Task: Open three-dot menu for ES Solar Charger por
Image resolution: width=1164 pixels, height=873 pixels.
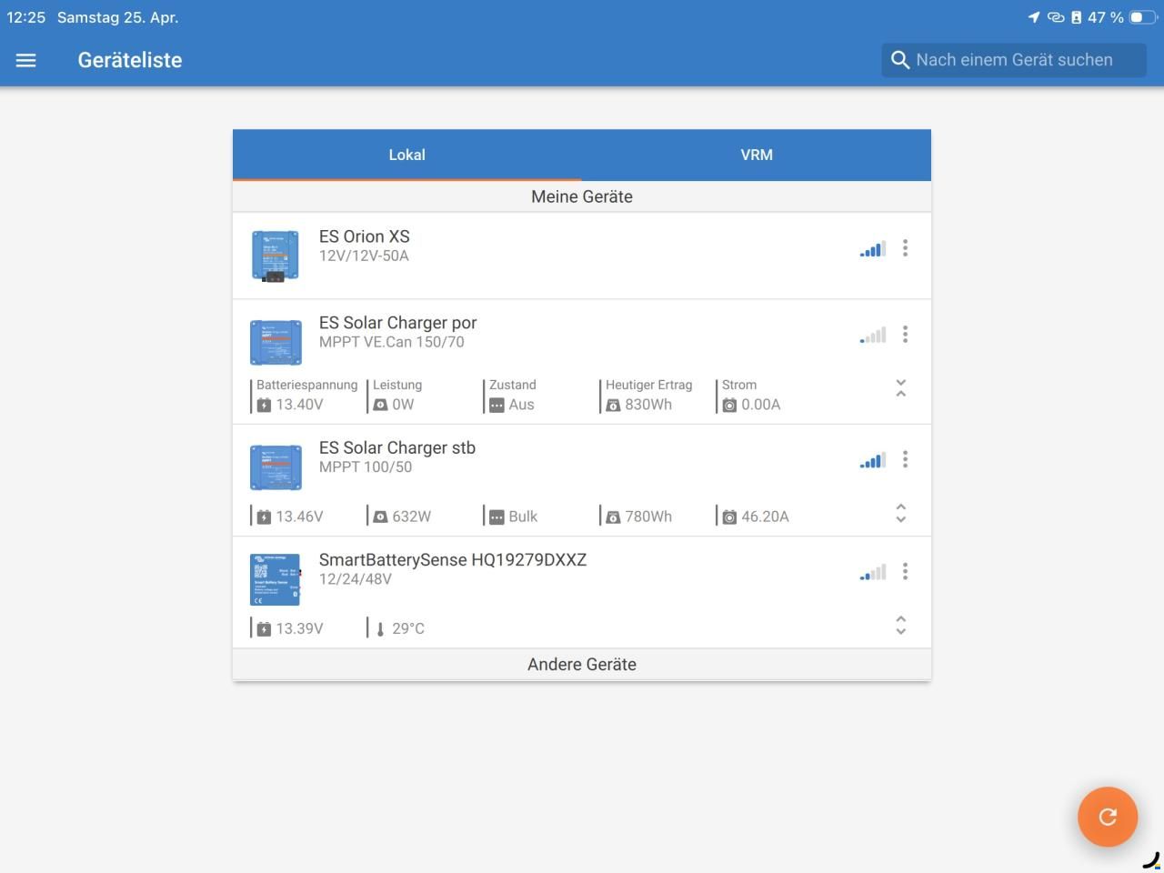Action: point(905,335)
